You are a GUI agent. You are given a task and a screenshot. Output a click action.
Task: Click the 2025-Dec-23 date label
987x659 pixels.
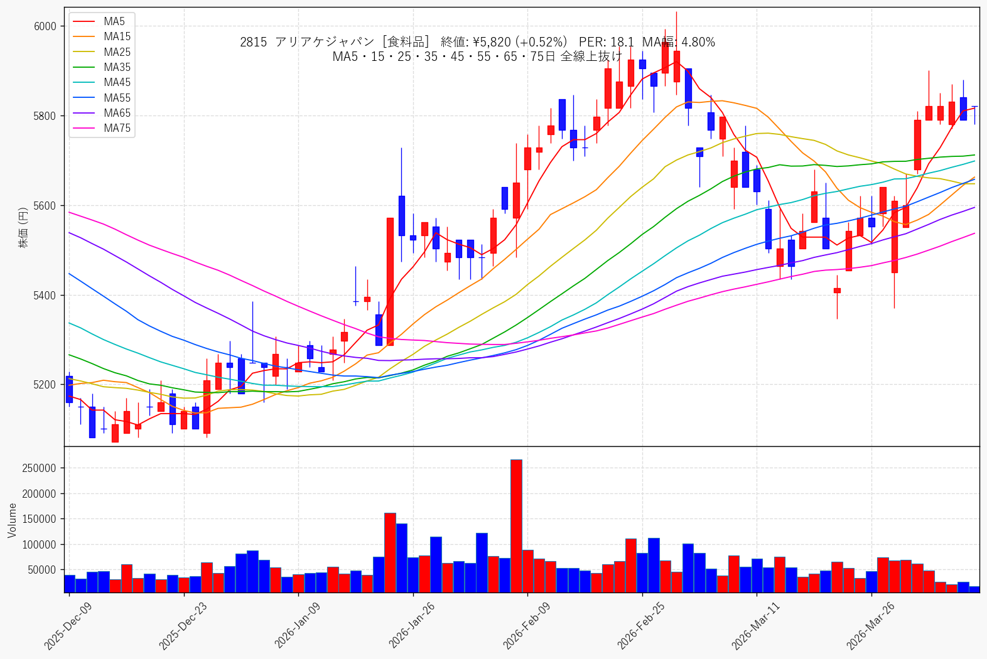tap(182, 626)
